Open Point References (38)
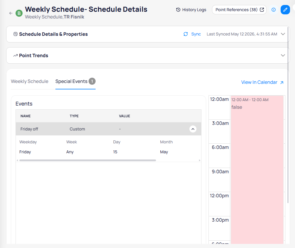 coord(239,10)
